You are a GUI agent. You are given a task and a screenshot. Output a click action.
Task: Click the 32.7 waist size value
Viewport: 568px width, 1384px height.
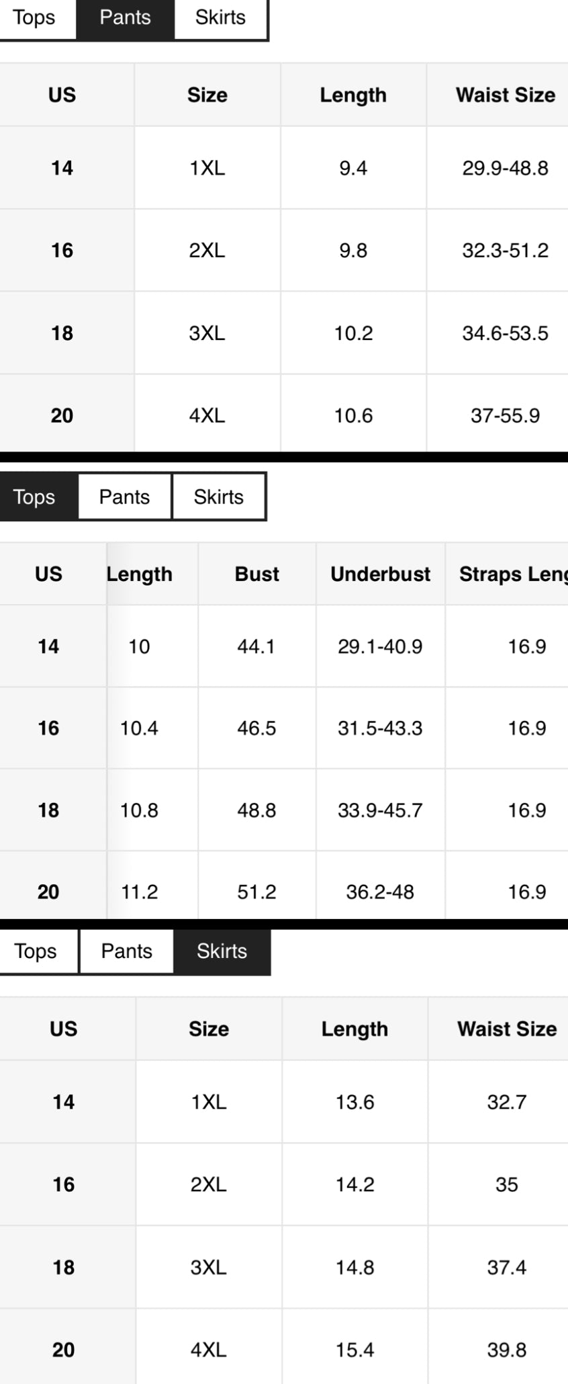pos(506,1102)
